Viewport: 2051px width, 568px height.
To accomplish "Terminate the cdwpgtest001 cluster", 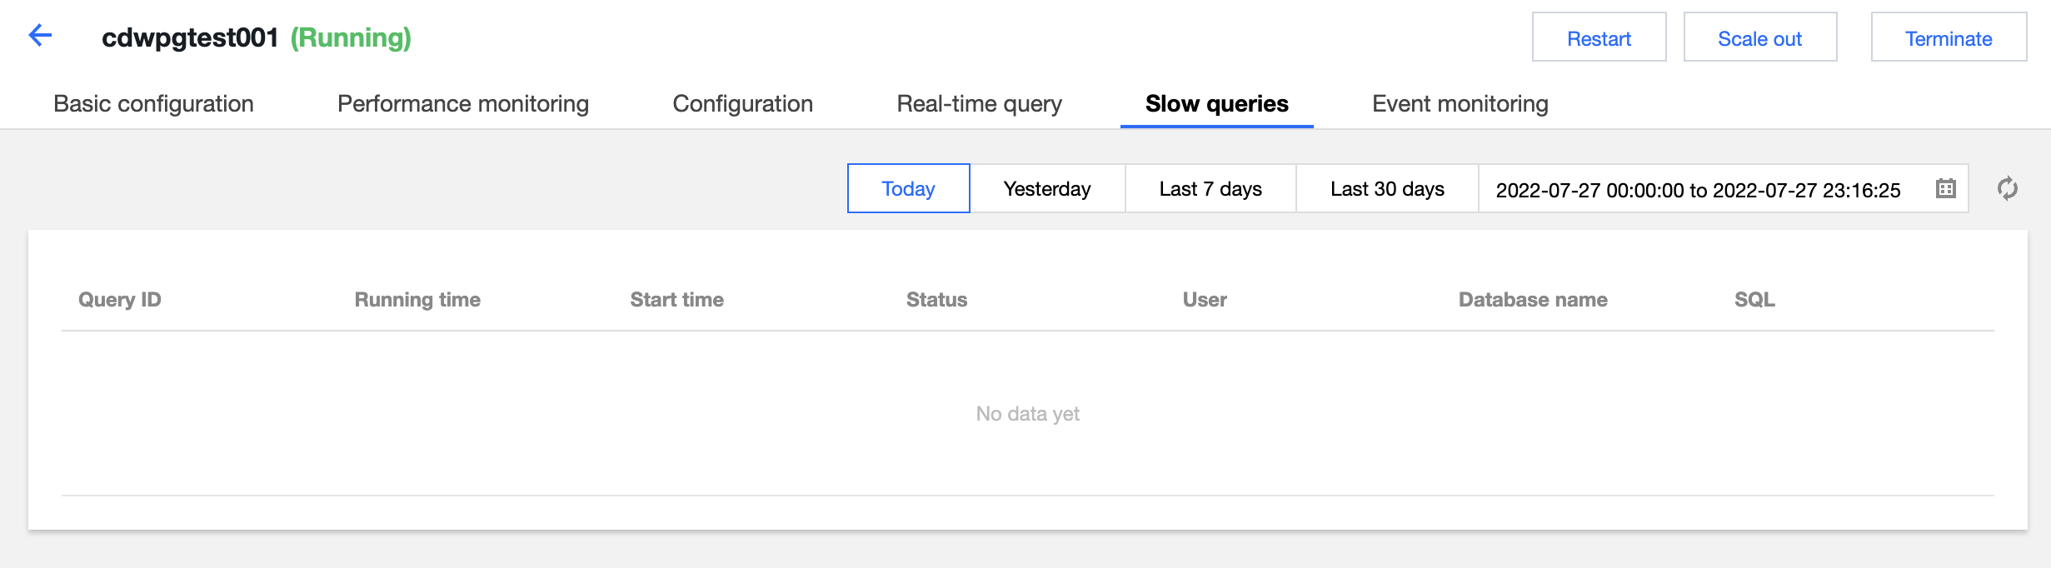I will 1949,37.
